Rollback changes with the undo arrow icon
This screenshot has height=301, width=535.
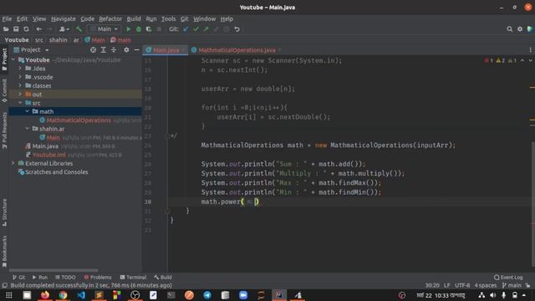click(237, 29)
